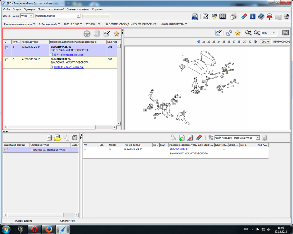Screen dimensions: 293x234
Task: Open the Функции menu
Action: pyautogui.click(x=29, y=9)
